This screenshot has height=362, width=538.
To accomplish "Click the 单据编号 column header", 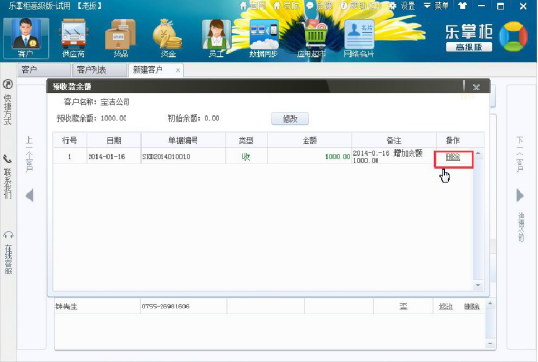I will coord(183,141).
